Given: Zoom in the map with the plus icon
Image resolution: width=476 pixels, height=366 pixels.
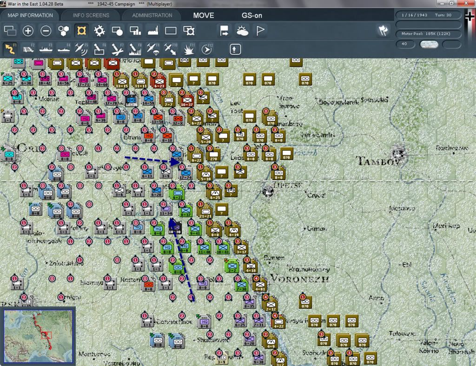Looking at the screenshot, I should [x=28, y=31].
